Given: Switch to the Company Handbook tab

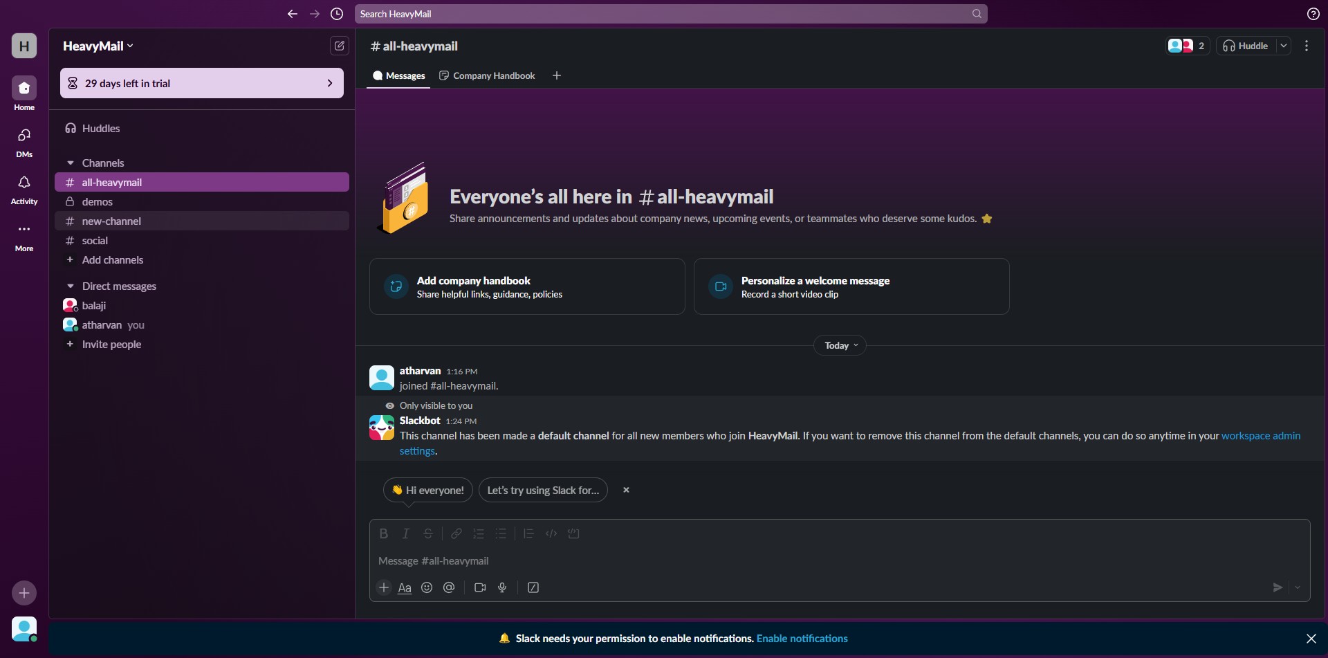Looking at the screenshot, I should click(487, 75).
